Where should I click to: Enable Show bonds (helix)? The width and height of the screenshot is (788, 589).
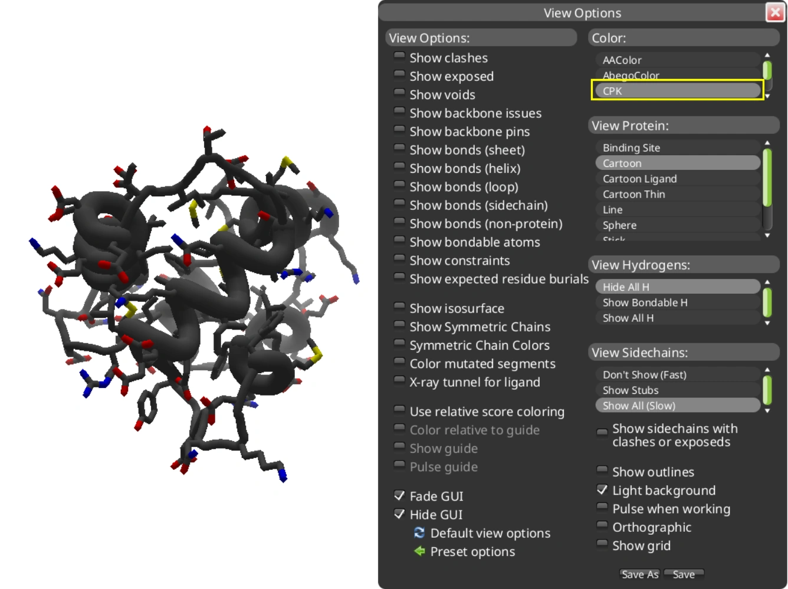pyautogui.click(x=399, y=167)
